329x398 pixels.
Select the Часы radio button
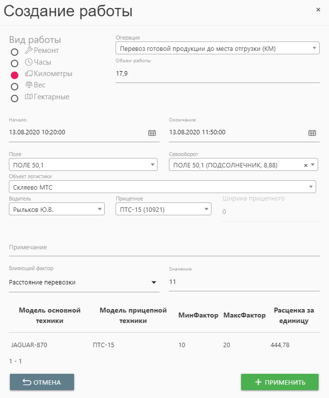[14, 63]
